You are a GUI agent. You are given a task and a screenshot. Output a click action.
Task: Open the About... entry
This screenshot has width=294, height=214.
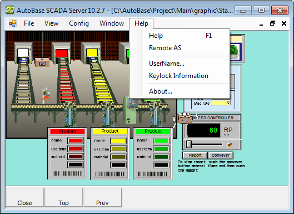tap(180, 91)
